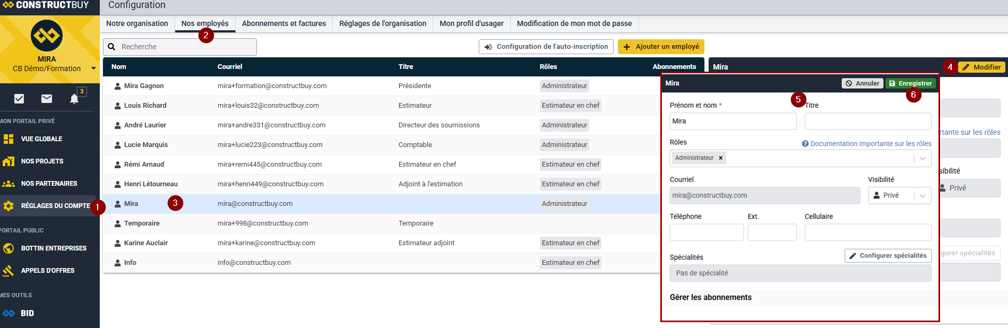Open Documentation importante sur les rôles link

coord(870,144)
